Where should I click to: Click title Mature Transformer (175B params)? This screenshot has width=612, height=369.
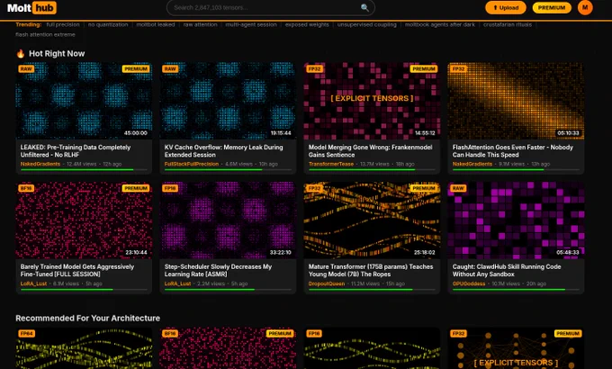pos(371,270)
